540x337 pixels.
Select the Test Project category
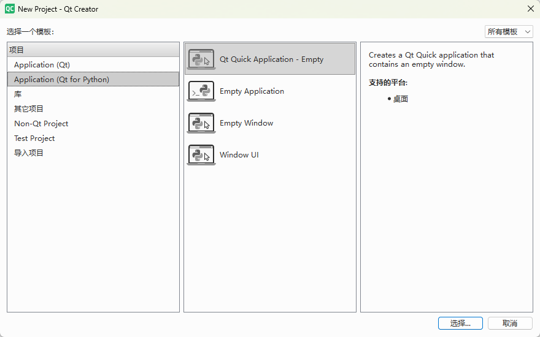coord(93,138)
